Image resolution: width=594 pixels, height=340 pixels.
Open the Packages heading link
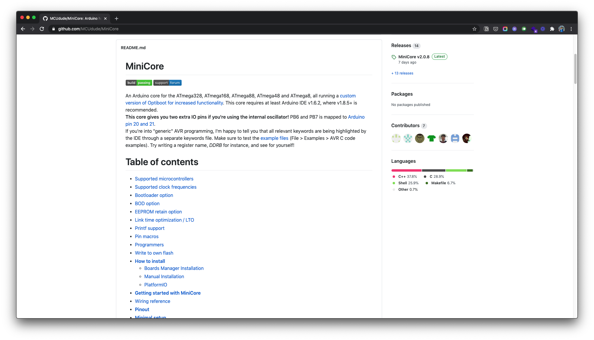tap(402, 94)
